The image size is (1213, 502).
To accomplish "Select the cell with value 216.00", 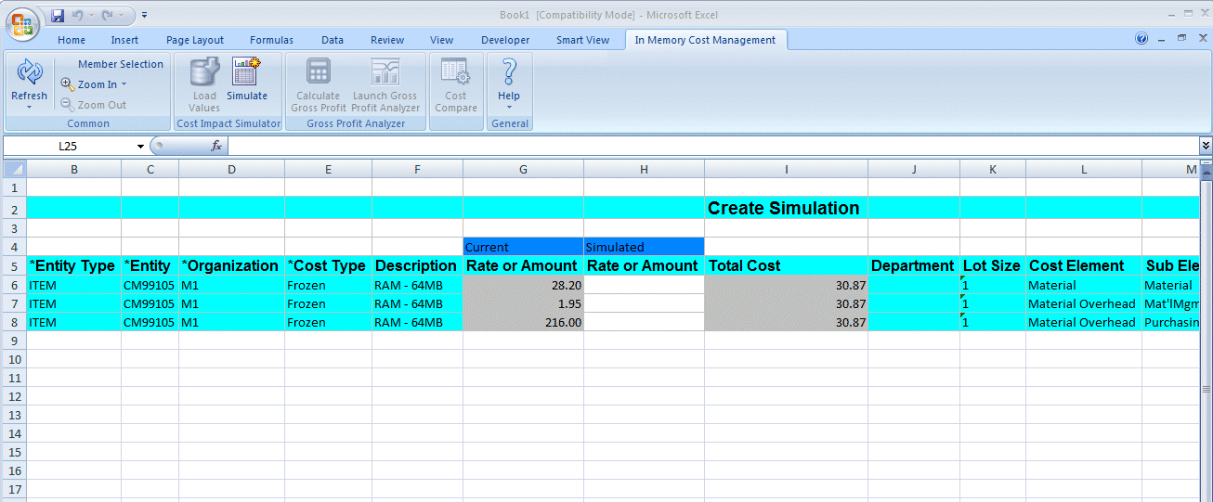I will point(523,322).
